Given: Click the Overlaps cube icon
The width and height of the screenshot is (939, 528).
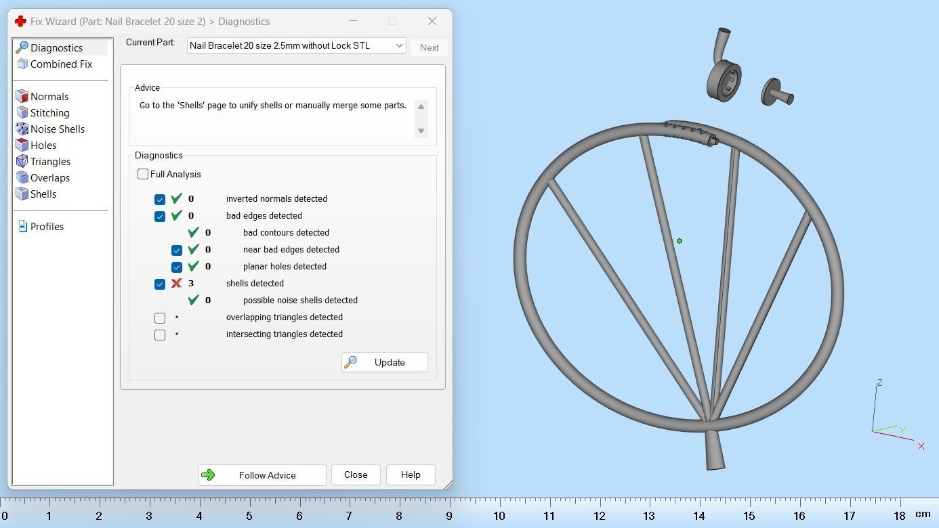Looking at the screenshot, I should (22, 177).
